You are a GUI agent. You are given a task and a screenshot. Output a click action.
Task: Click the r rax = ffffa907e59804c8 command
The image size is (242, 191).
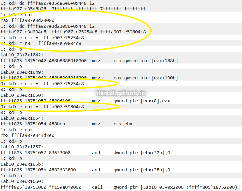[x=42, y=107]
